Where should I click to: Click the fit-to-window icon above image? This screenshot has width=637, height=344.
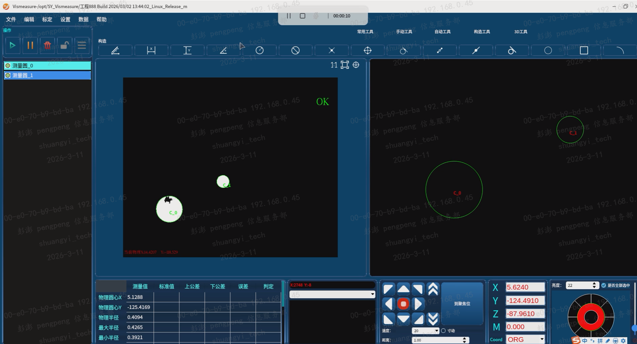(345, 65)
